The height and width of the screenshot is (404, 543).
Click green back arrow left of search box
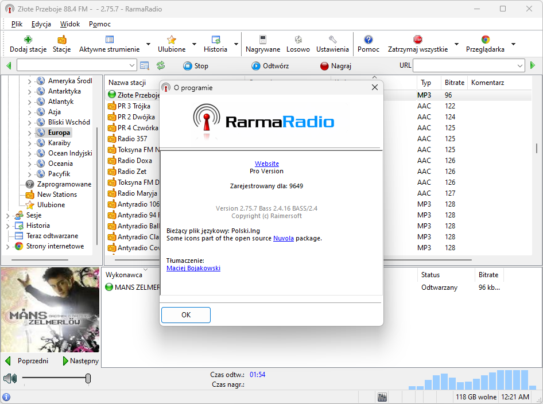click(x=9, y=65)
